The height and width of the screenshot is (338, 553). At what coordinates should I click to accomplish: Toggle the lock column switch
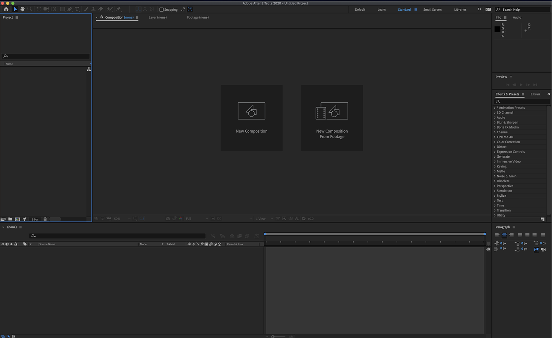(x=16, y=244)
